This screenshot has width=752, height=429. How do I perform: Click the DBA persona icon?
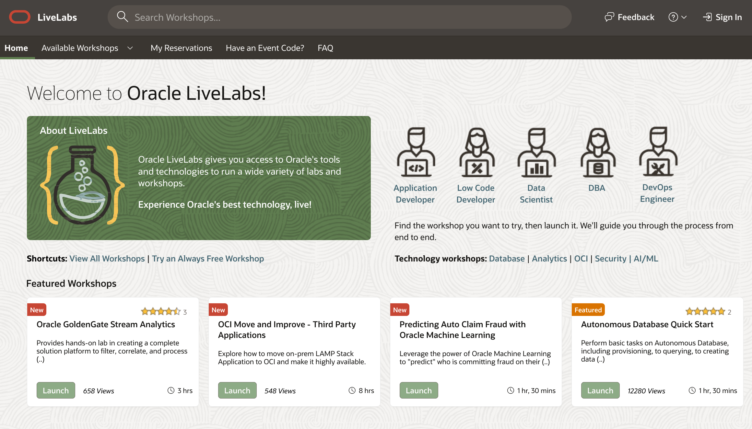pyautogui.click(x=597, y=152)
